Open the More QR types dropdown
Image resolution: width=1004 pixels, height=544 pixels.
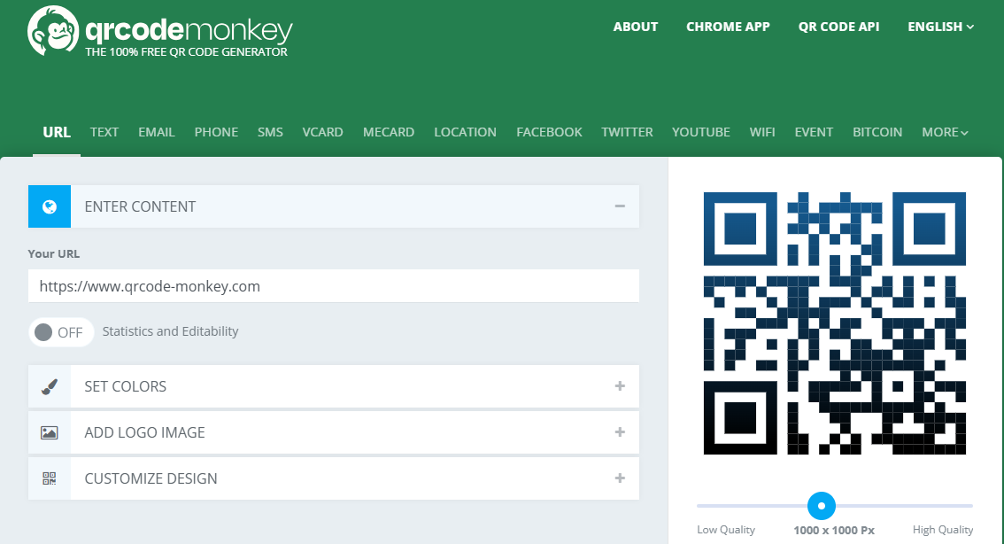coord(945,132)
